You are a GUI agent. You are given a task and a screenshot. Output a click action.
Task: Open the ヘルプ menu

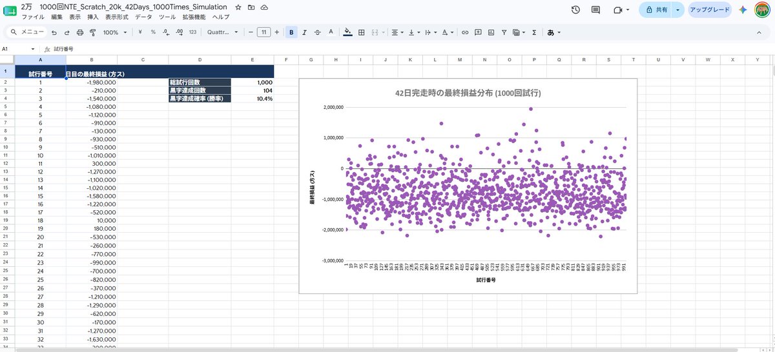[220, 17]
